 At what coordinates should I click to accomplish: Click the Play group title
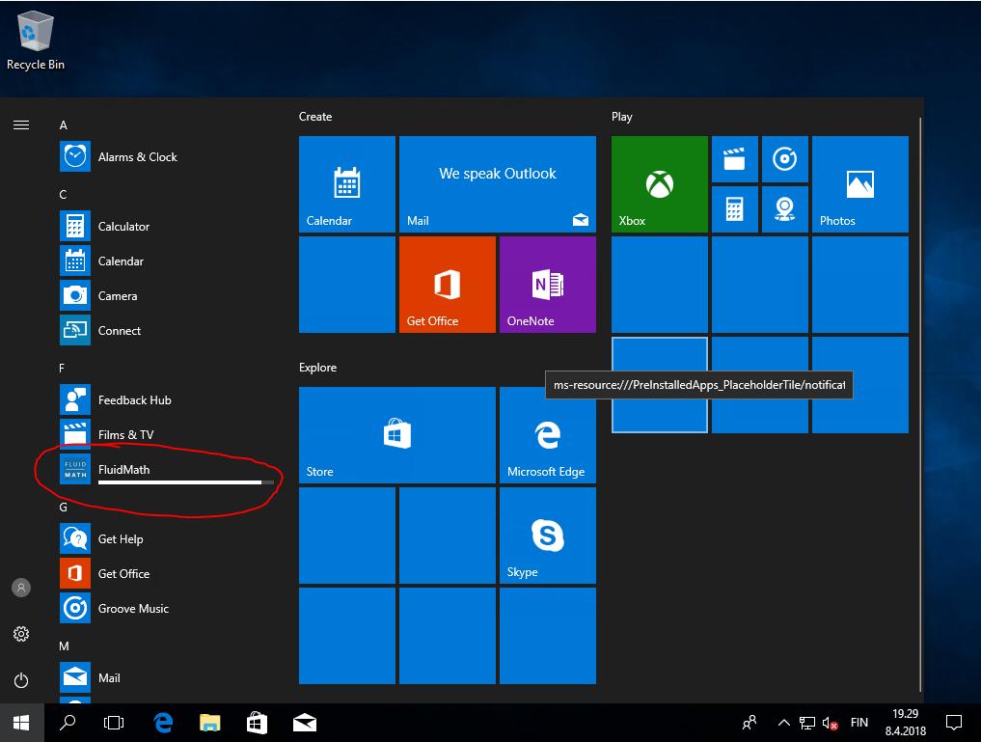(x=622, y=117)
